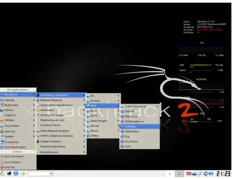Click the Route folder icon
Screen dimensions: 233x179
(88, 111)
